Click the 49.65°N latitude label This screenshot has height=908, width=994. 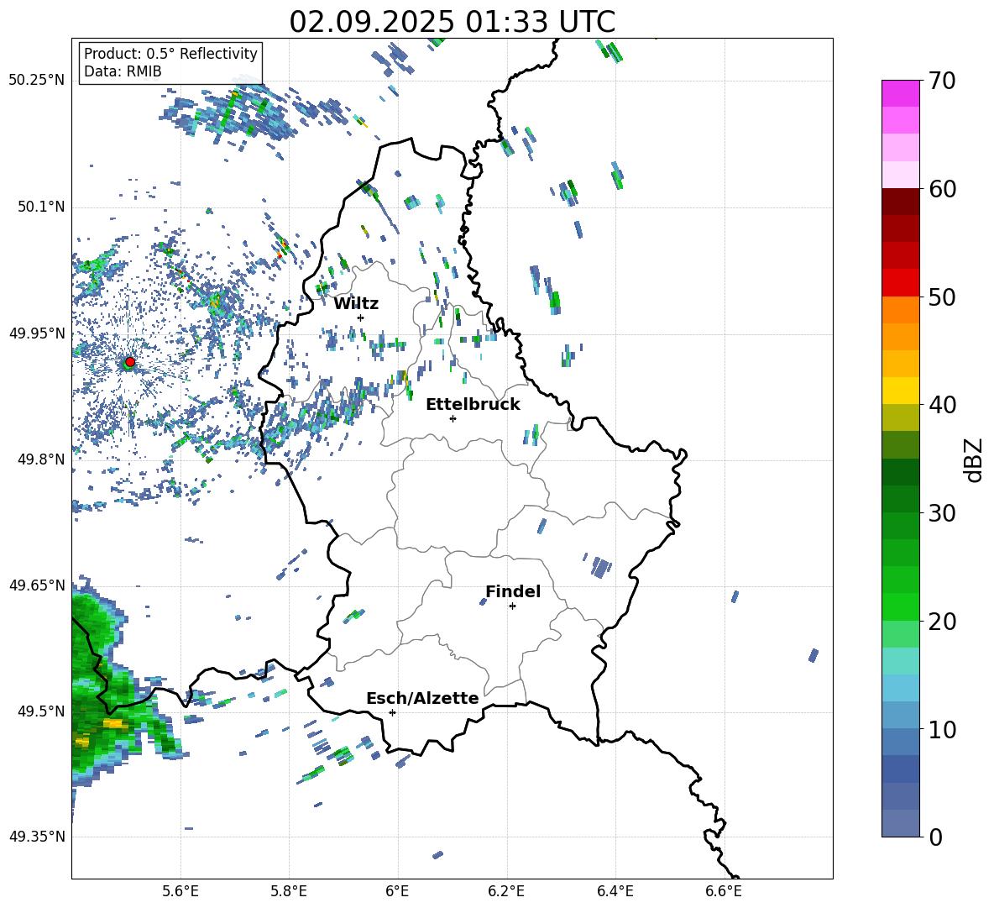tap(37, 585)
